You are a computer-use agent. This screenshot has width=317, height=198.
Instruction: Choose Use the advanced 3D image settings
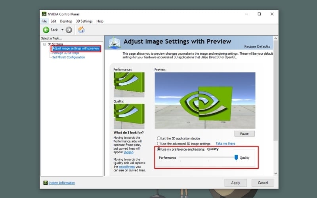click(159, 143)
